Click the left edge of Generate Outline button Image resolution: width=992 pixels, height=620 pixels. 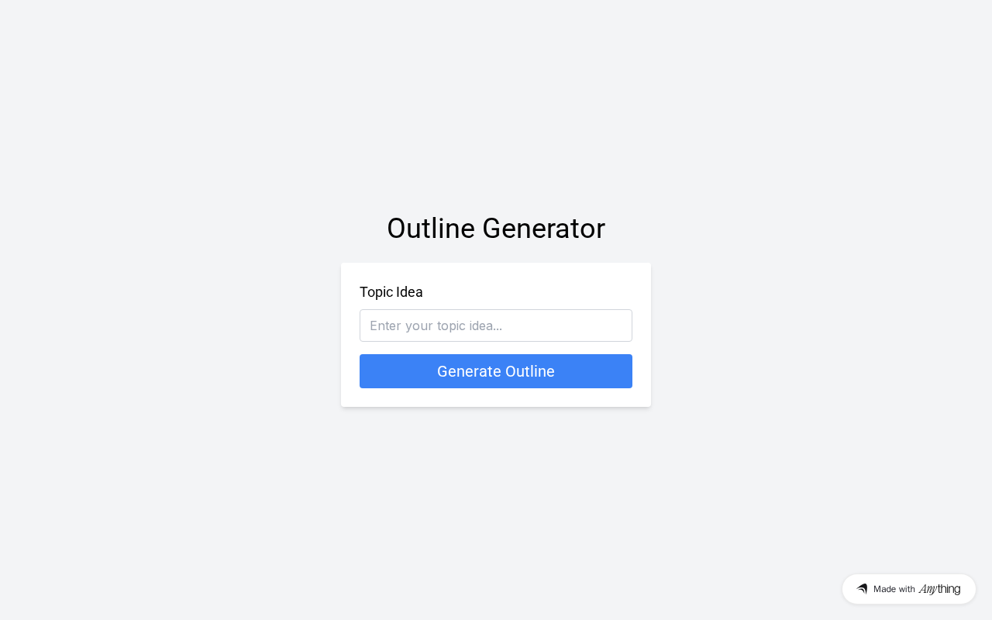tap(366, 371)
